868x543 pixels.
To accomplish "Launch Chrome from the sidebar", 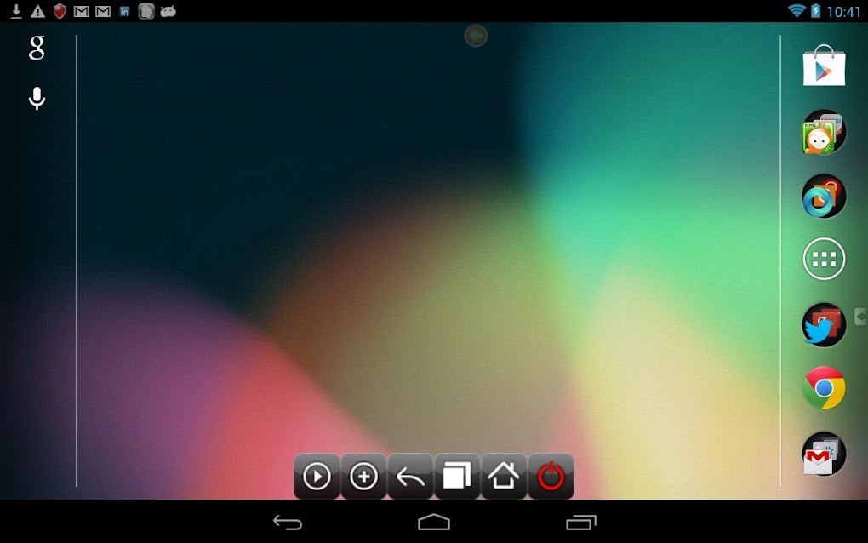I will (822, 390).
